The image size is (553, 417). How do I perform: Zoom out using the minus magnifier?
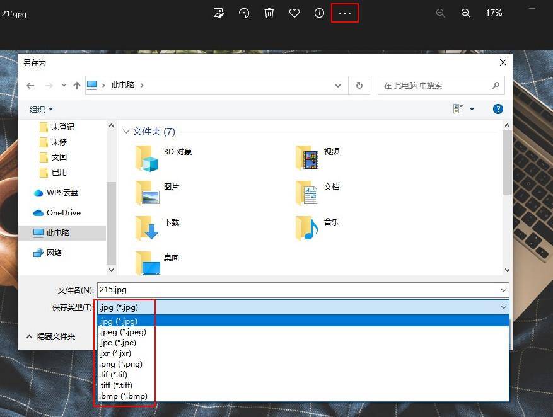(440, 13)
